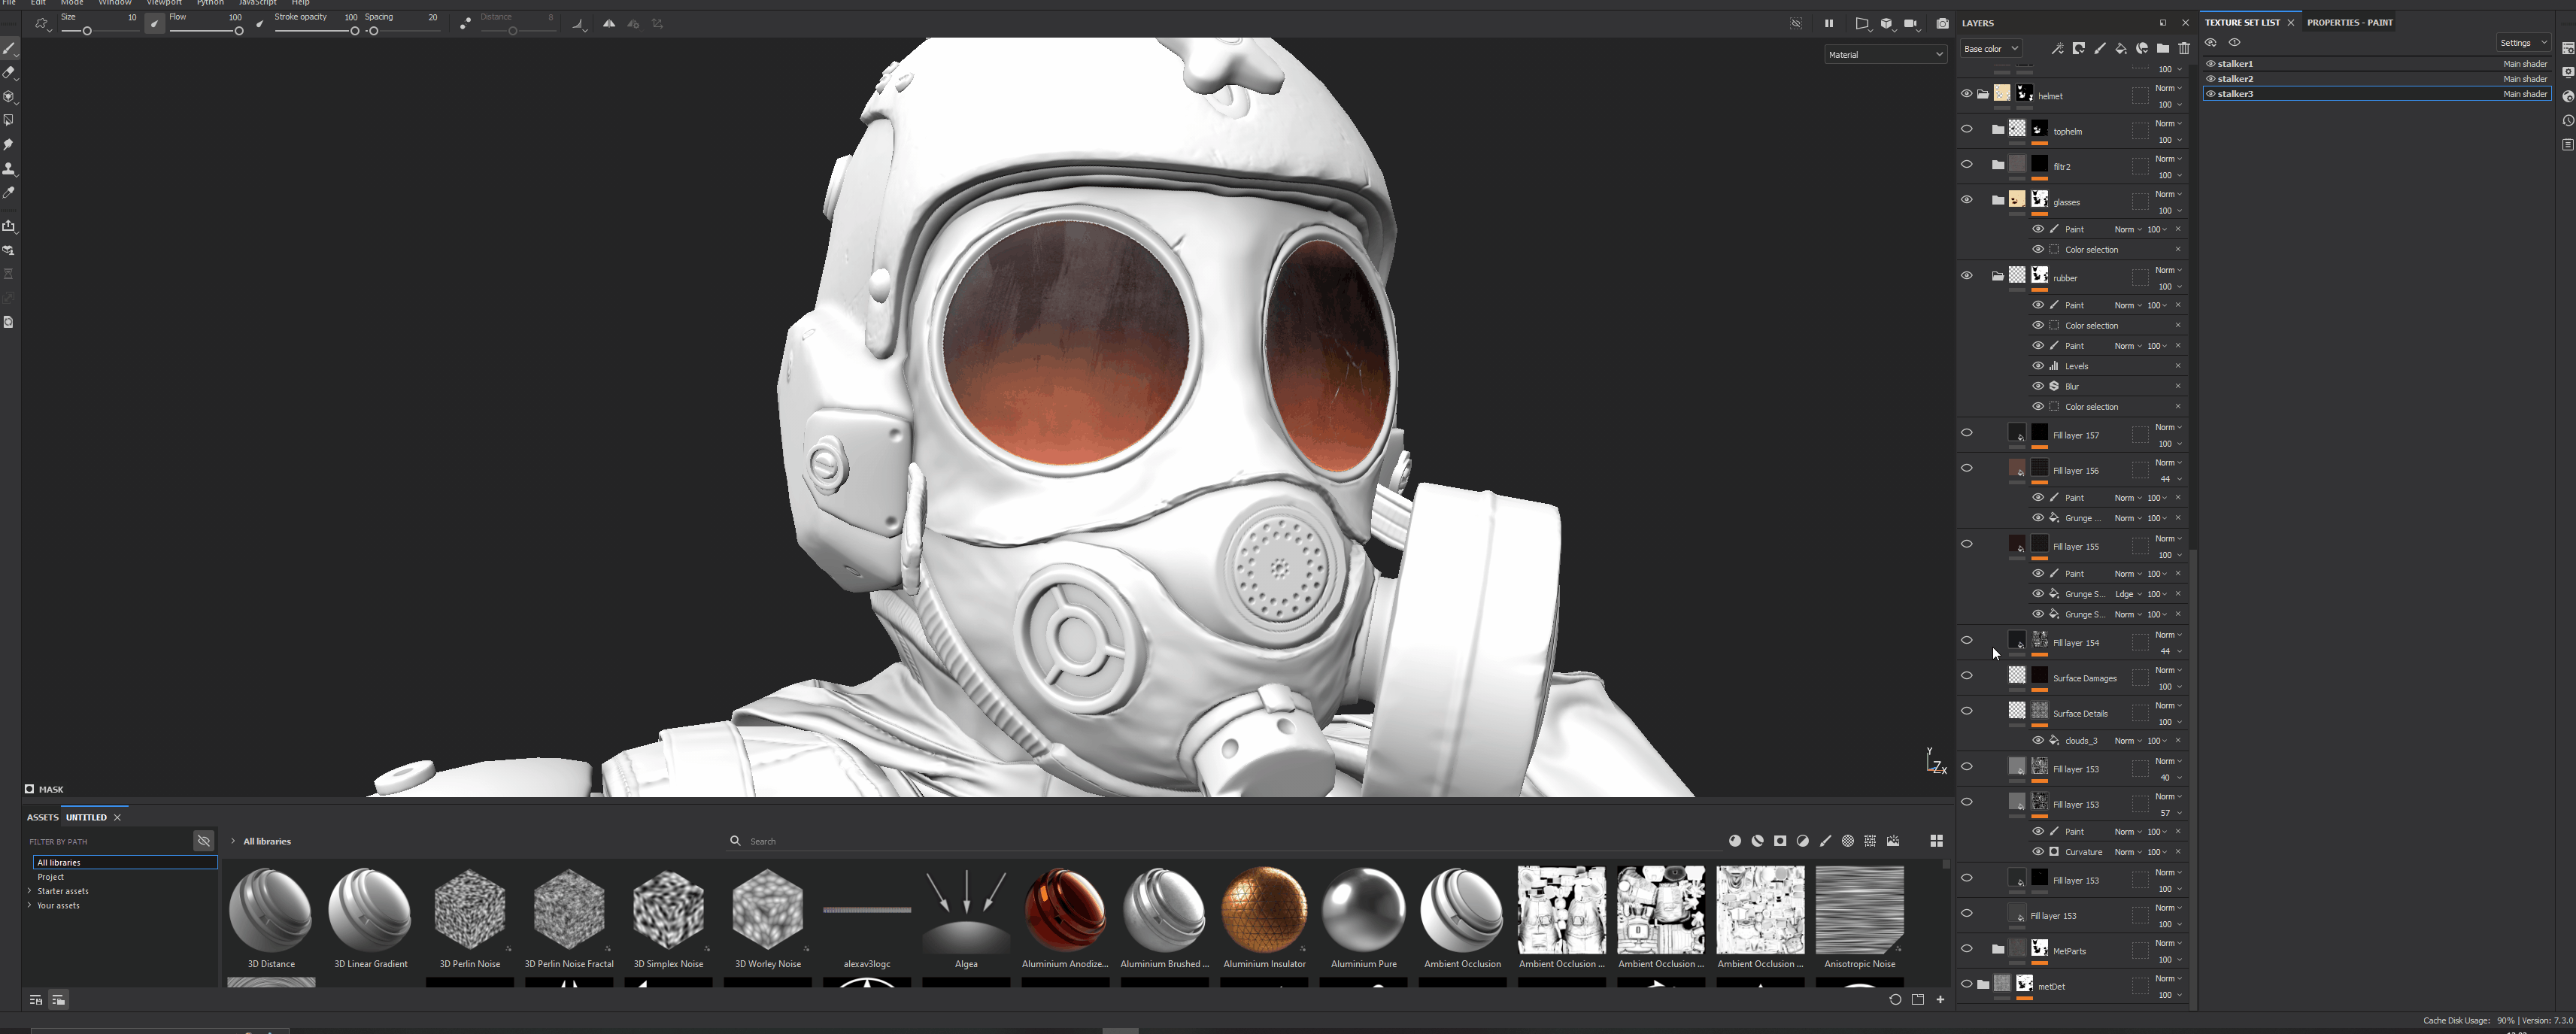Pick the Clone stamp tool
This screenshot has width=2576, height=1034.
point(9,169)
